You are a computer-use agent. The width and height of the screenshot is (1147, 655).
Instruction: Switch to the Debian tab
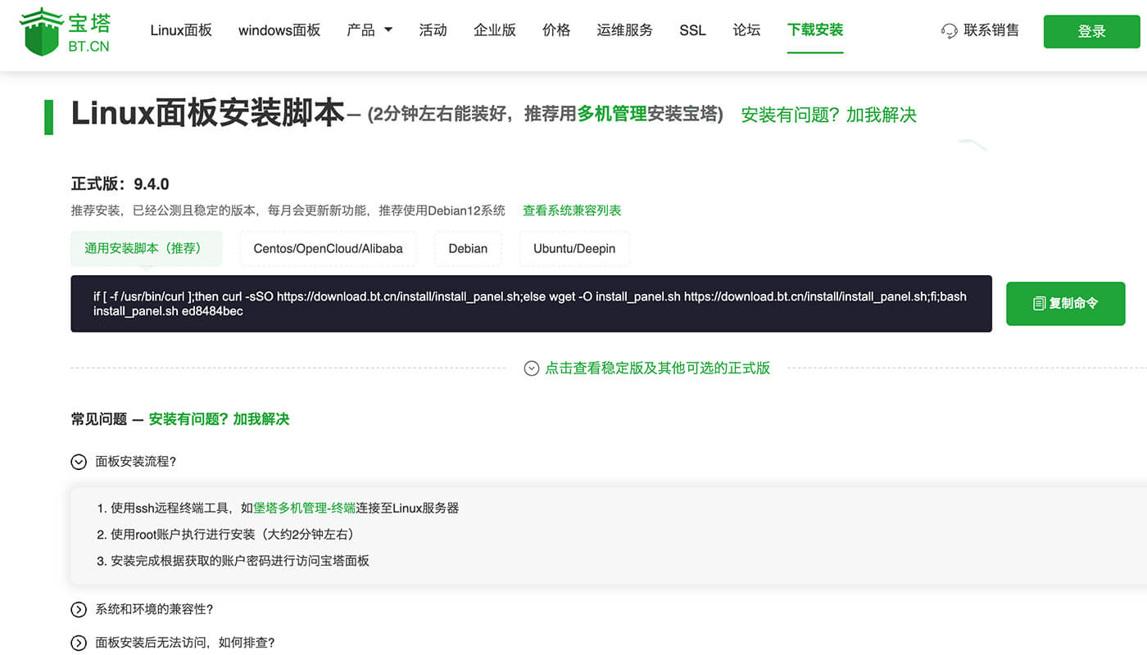pyautogui.click(x=468, y=248)
